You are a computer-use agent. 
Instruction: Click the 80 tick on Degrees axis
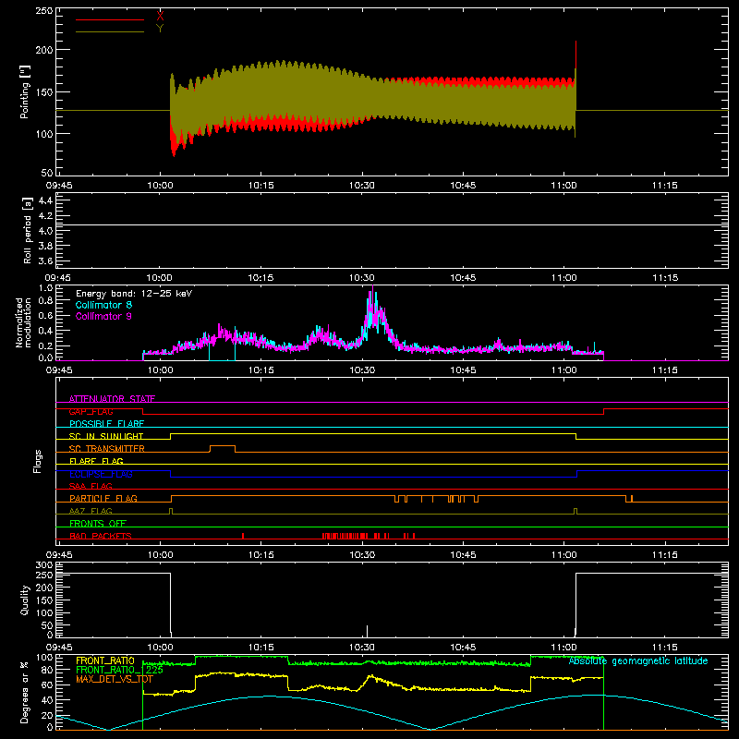47,669
